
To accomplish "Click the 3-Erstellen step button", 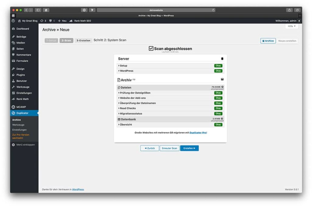I will [x=83, y=41].
